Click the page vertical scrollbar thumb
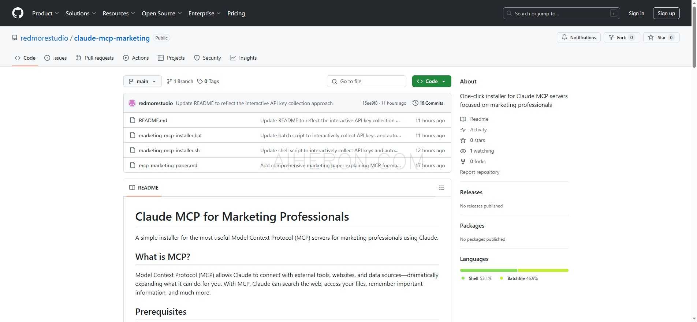The image size is (697, 322). [694, 36]
